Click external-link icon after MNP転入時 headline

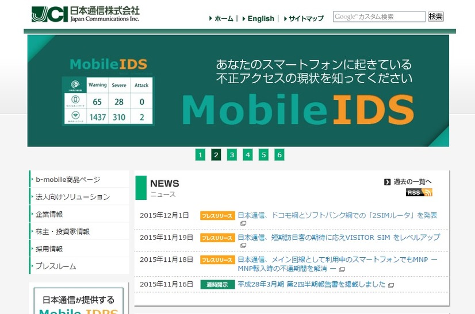(x=342, y=269)
